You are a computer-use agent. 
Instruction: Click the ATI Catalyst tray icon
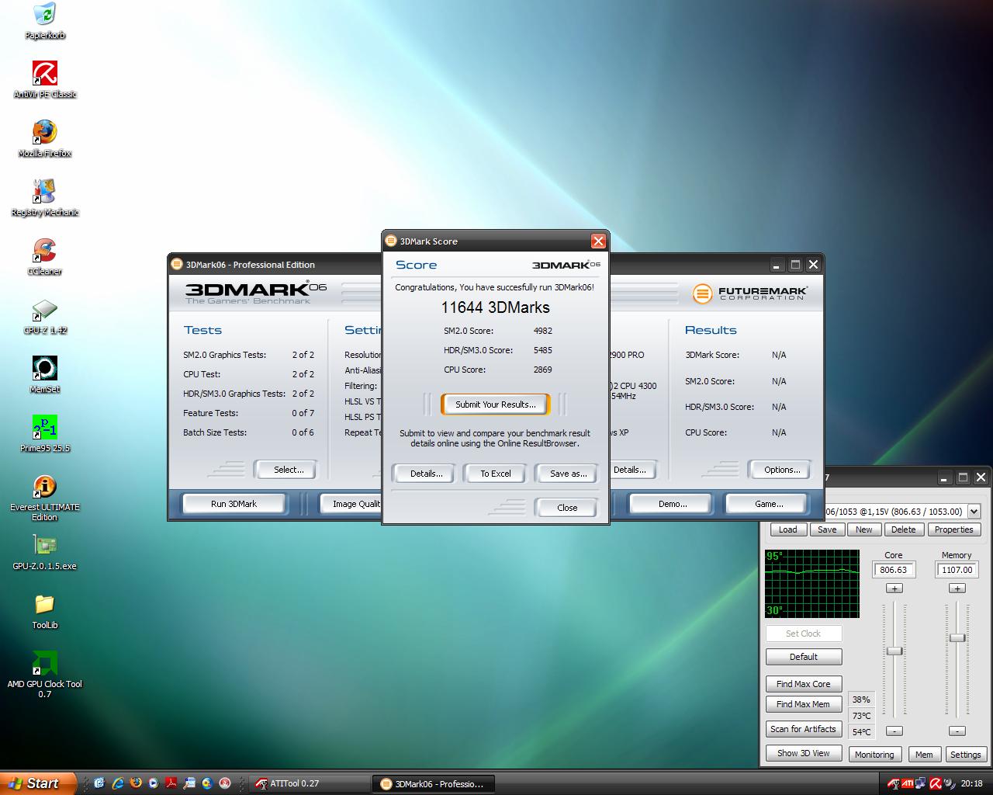[x=906, y=783]
